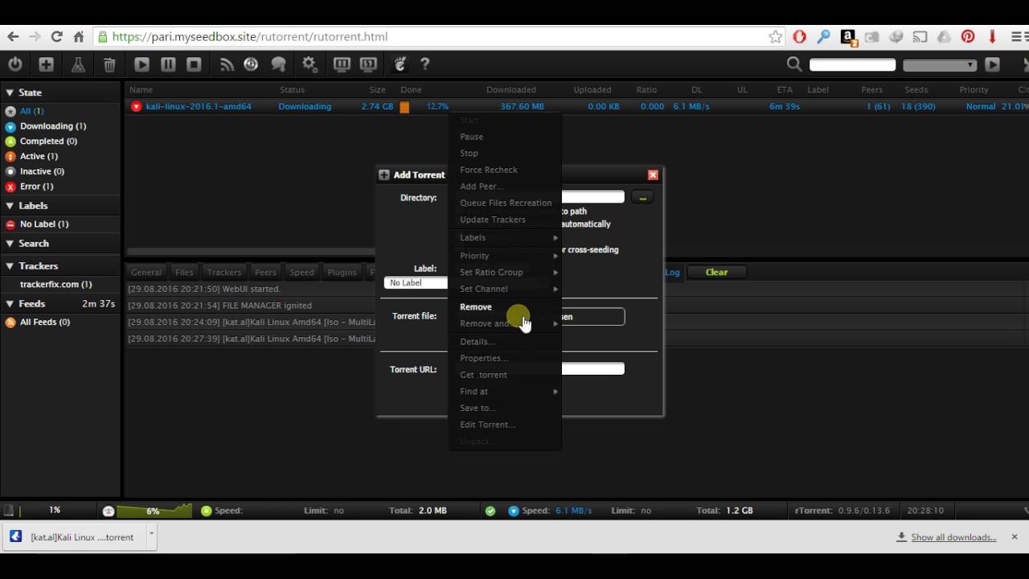Open the No Label dropdown in Add Torrent
This screenshot has width=1029, height=579.
click(416, 283)
